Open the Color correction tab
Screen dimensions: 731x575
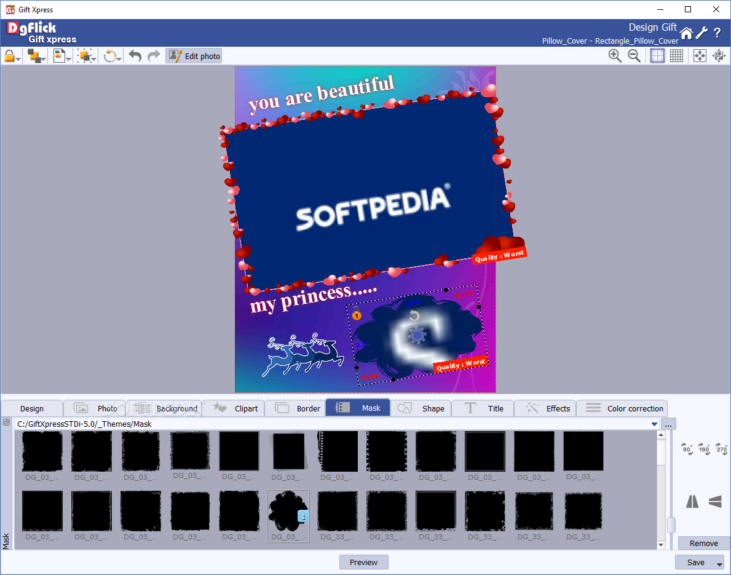point(622,408)
